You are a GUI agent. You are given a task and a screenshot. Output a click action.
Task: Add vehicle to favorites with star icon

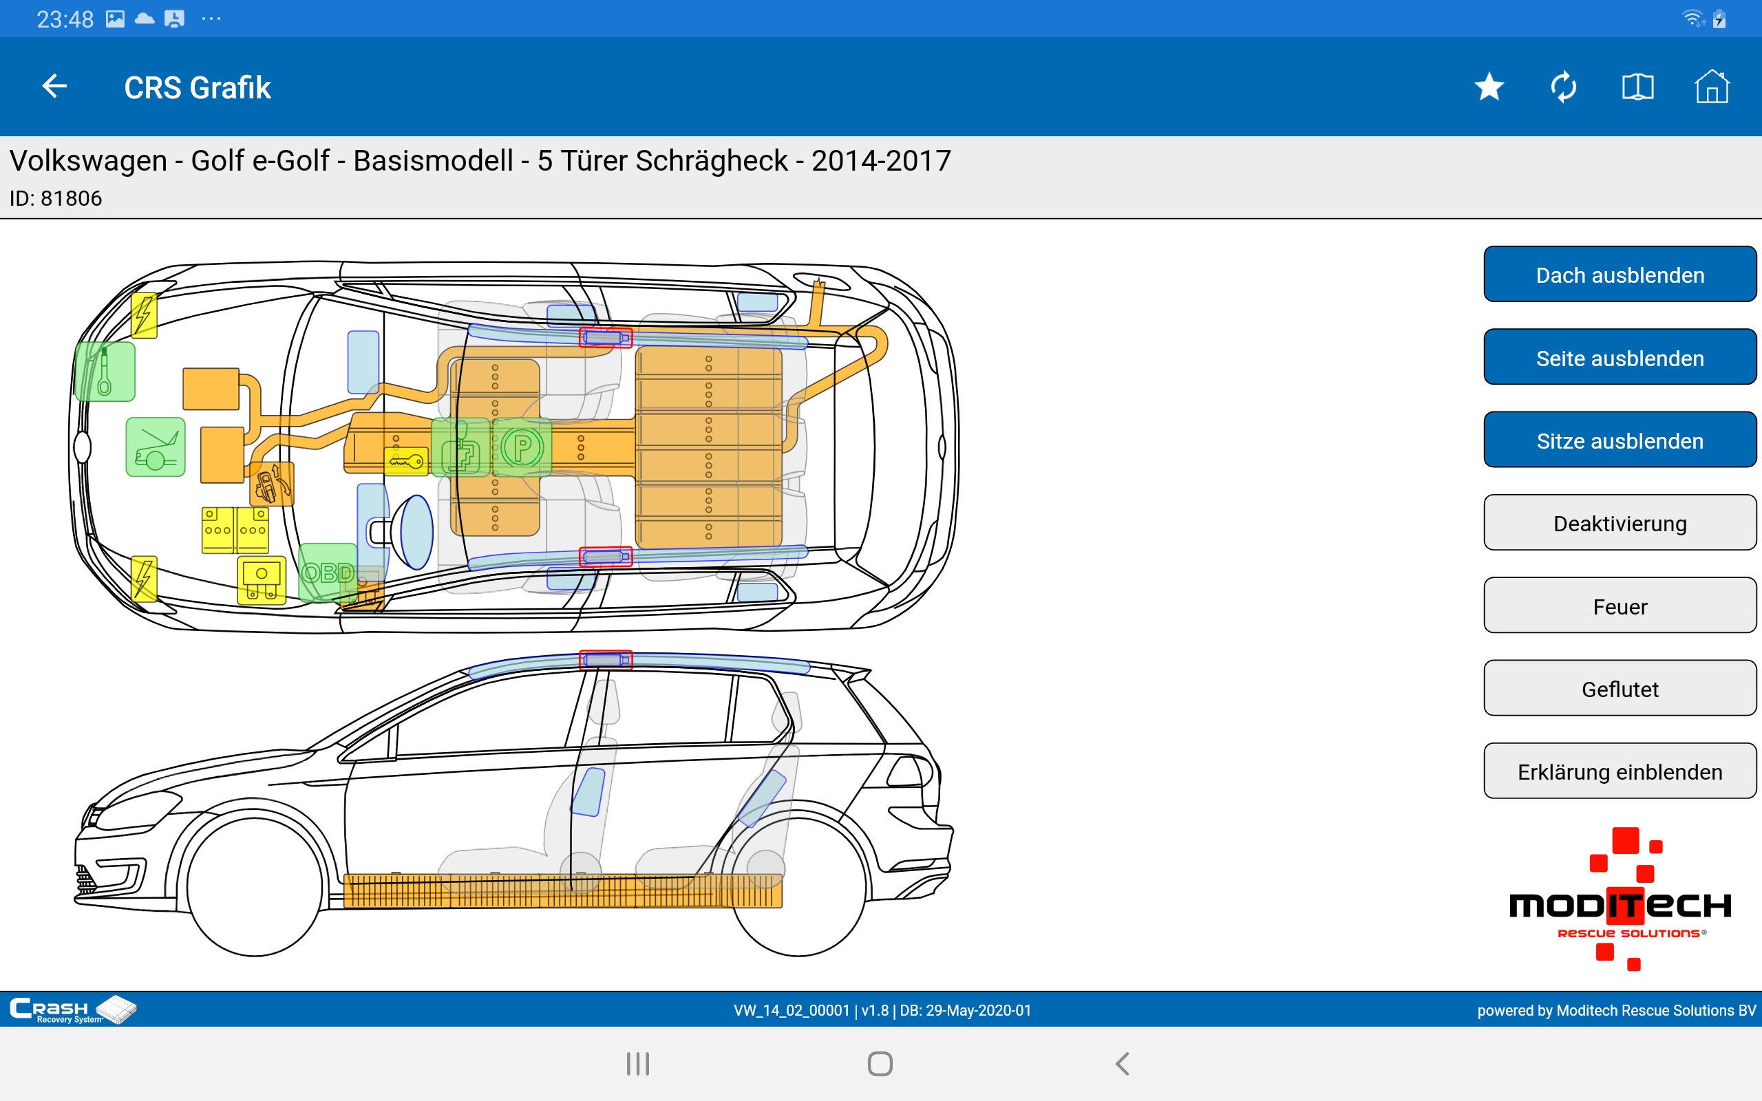point(1489,87)
